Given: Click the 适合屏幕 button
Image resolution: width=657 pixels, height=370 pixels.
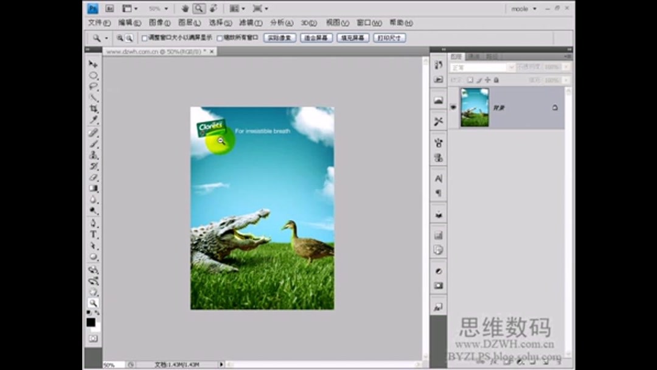Looking at the screenshot, I should coord(318,37).
